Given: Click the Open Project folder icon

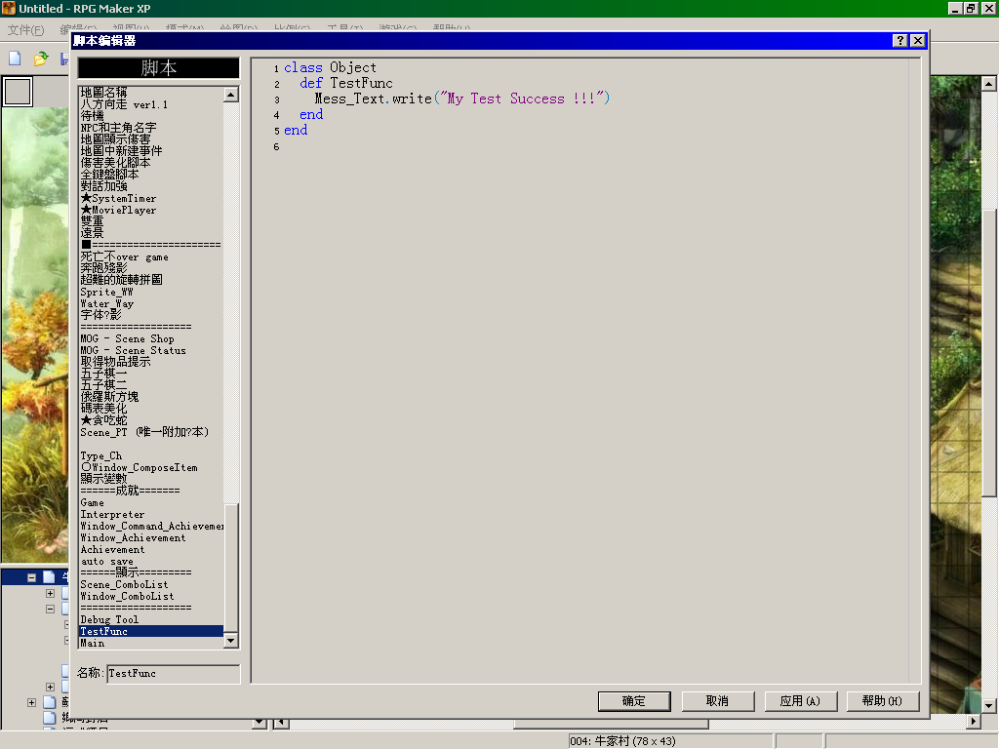Looking at the screenshot, I should (x=41, y=59).
